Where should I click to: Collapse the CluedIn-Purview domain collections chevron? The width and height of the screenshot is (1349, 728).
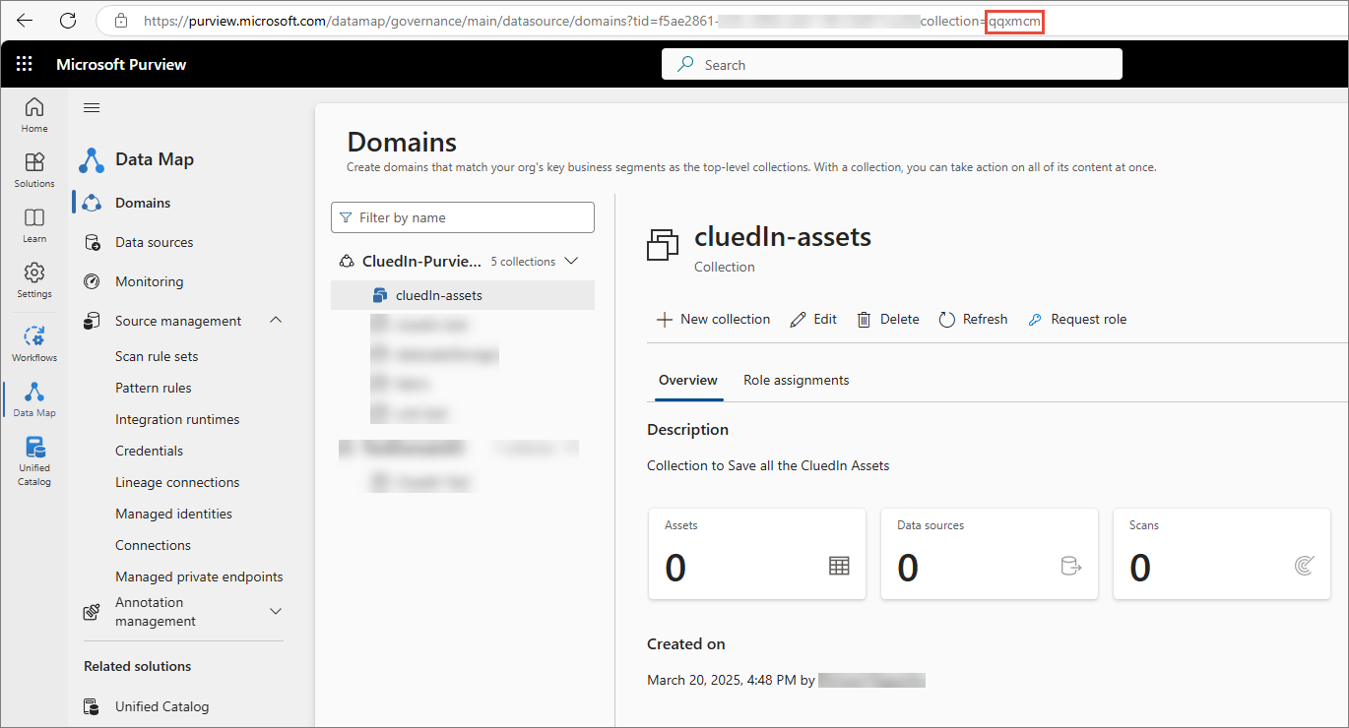[x=569, y=262]
